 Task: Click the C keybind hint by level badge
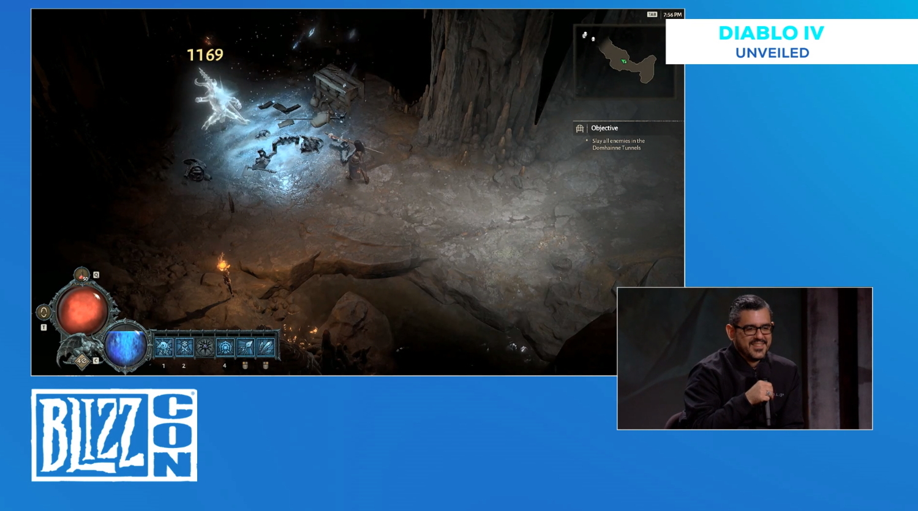pos(96,360)
